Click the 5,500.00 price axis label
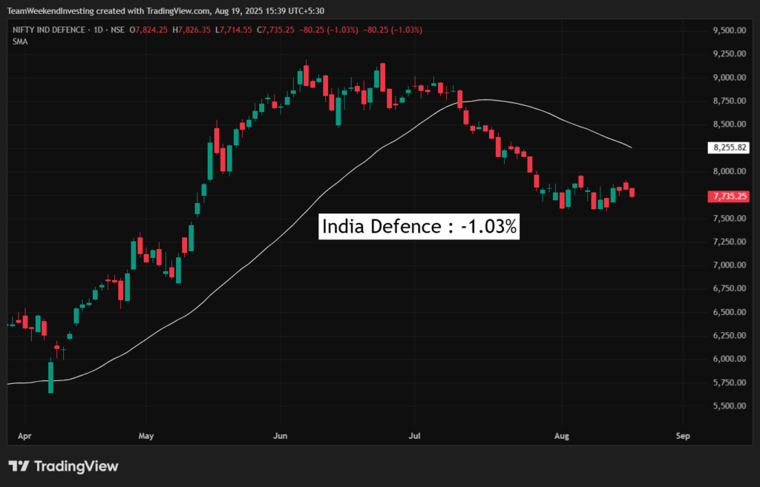This screenshot has width=760, height=487. pos(729,405)
